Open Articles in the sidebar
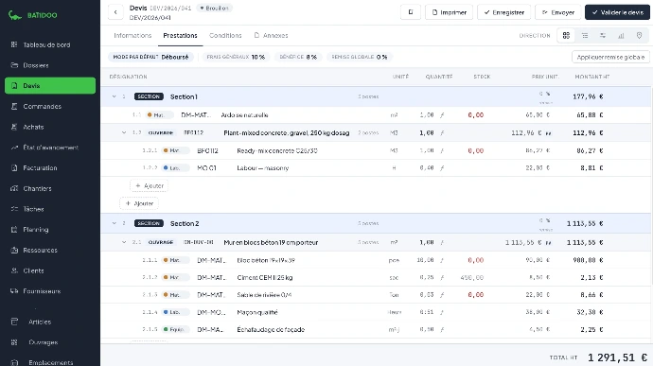Image resolution: width=653 pixels, height=366 pixels. click(x=40, y=322)
